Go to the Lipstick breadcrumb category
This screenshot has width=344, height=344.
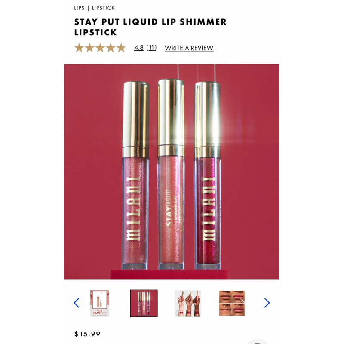click(103, 8)
